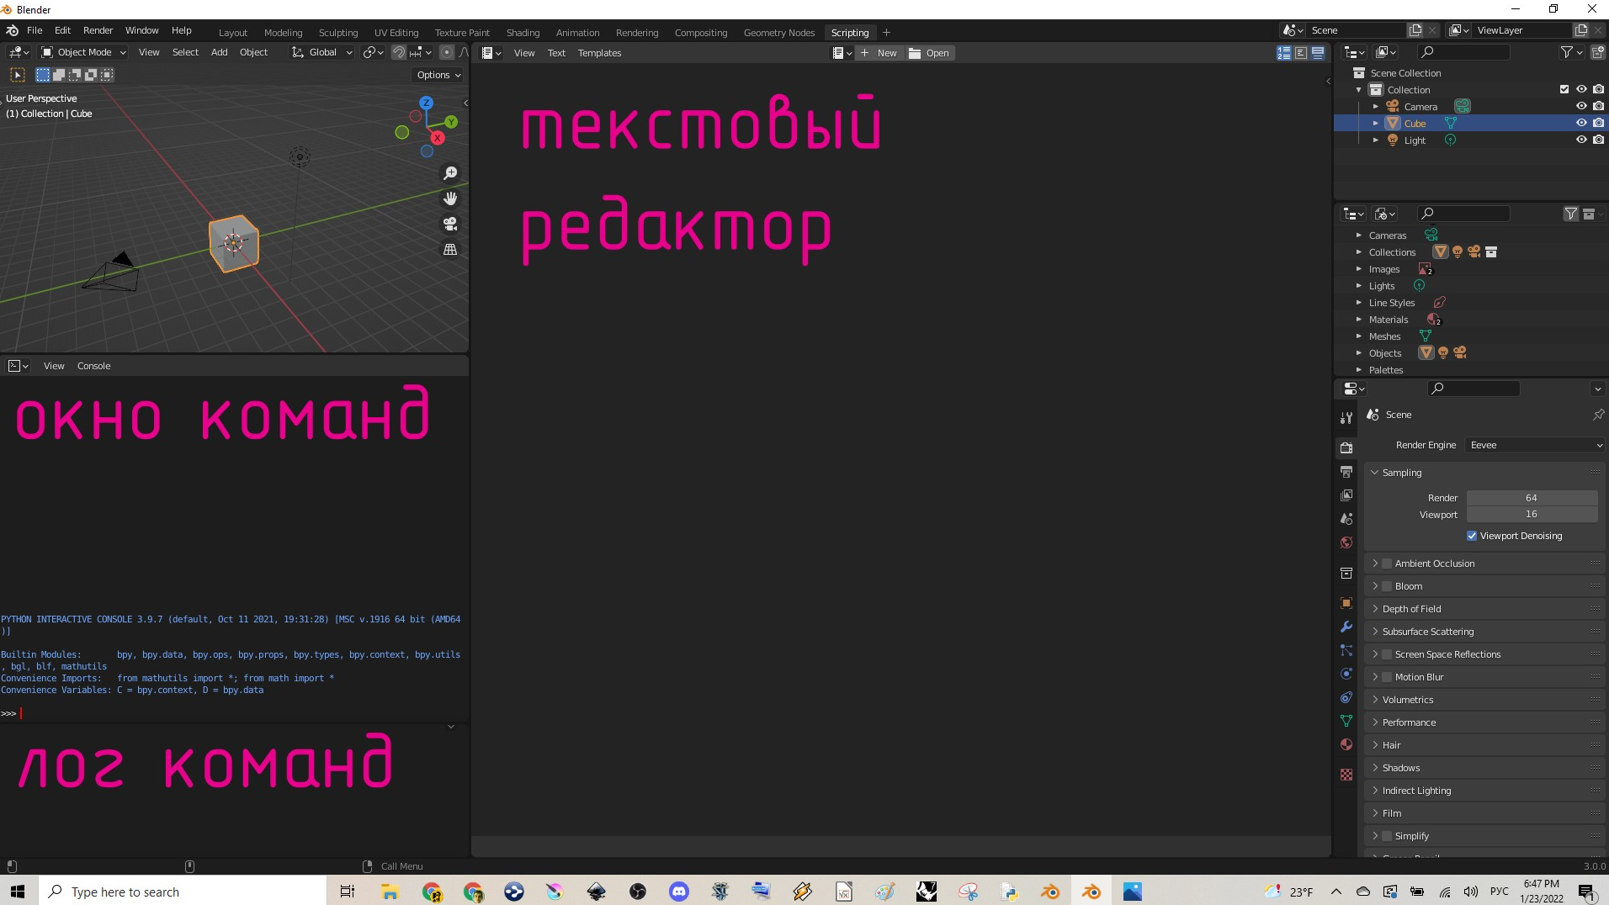Uncheck the Viewport Denoising checkbox

coord(1472,536)
